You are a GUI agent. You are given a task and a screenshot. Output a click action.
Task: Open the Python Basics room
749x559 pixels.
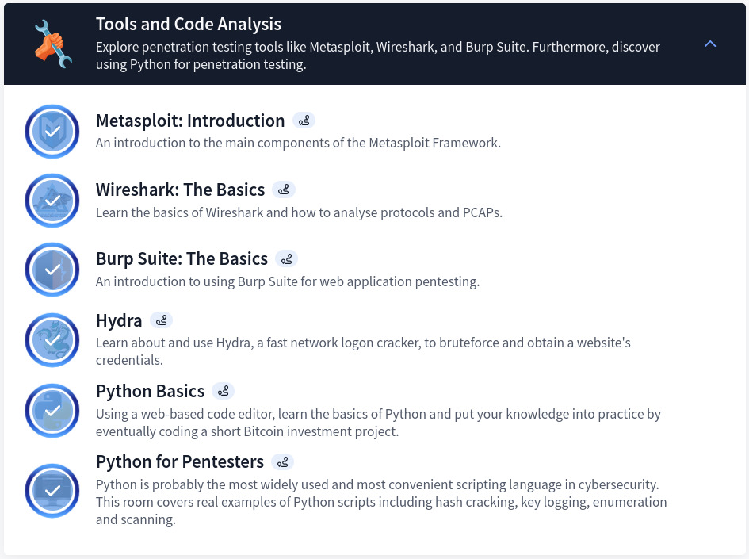click(150, 391)
